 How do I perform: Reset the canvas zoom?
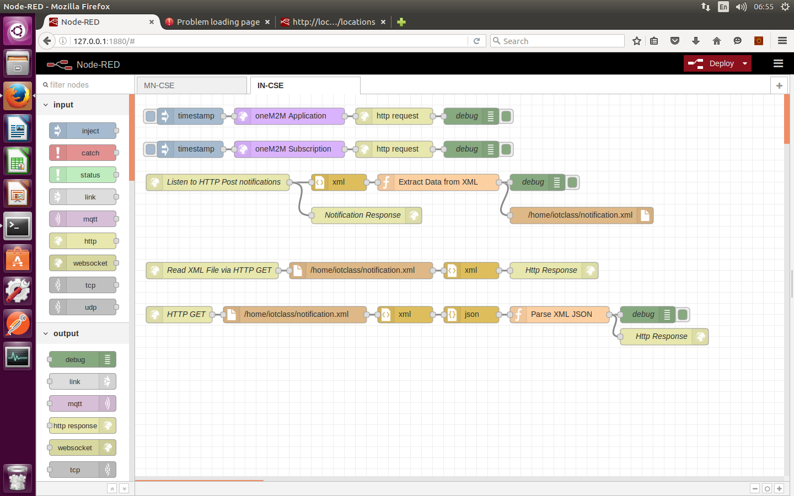[x=767, y=488]
